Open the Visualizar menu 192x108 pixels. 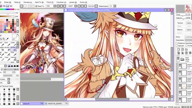pos(61,2)
